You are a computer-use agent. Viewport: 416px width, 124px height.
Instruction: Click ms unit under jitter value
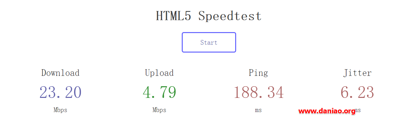358,110
